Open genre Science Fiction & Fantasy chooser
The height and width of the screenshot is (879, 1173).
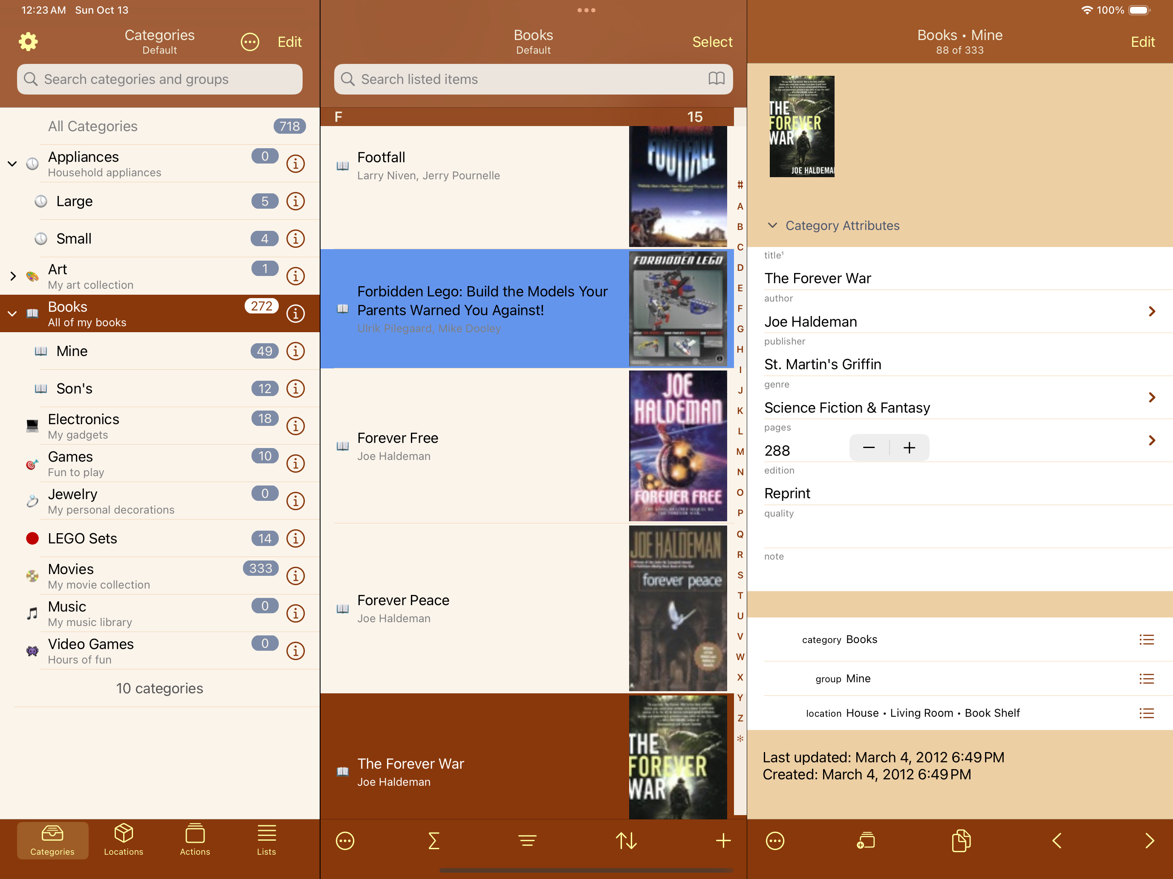click(x=1151, y=397)
